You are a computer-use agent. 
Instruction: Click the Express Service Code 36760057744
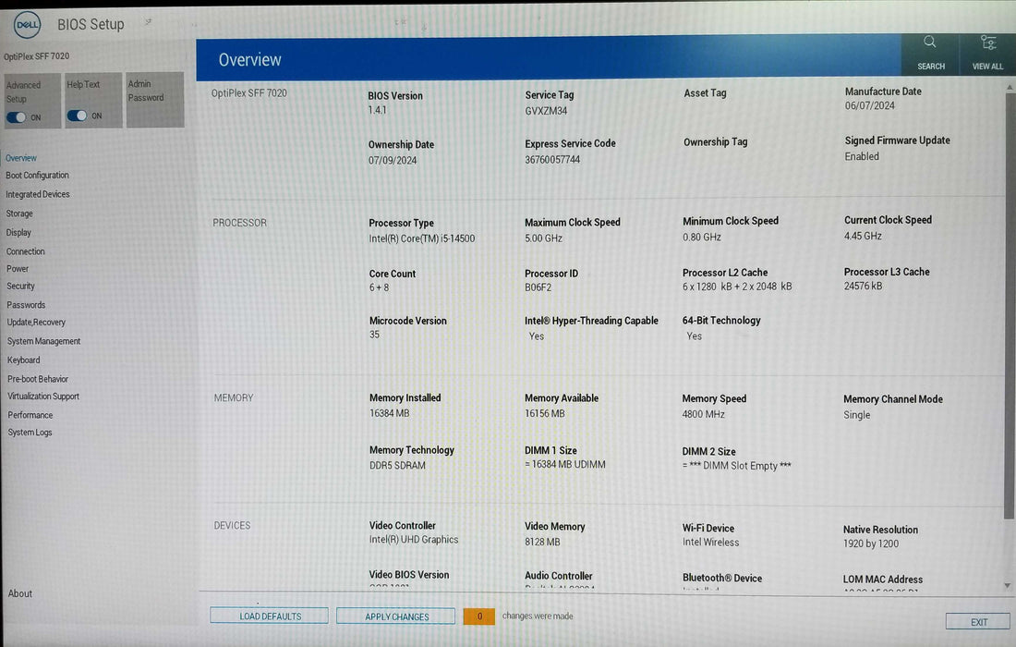[x=552, y=160]
